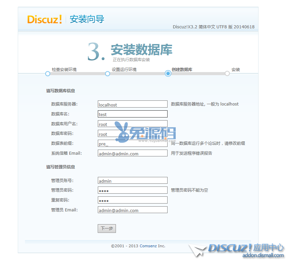This screenshot has height=264, width=290.
Task: Click the version text Discuz!X3.2 简体中文 UTF8 版
Action: coord(214,27)
